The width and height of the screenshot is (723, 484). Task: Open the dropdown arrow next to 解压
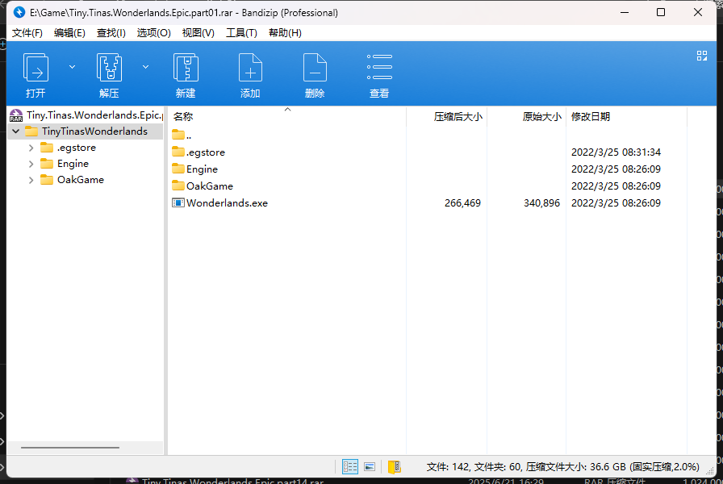145,67
